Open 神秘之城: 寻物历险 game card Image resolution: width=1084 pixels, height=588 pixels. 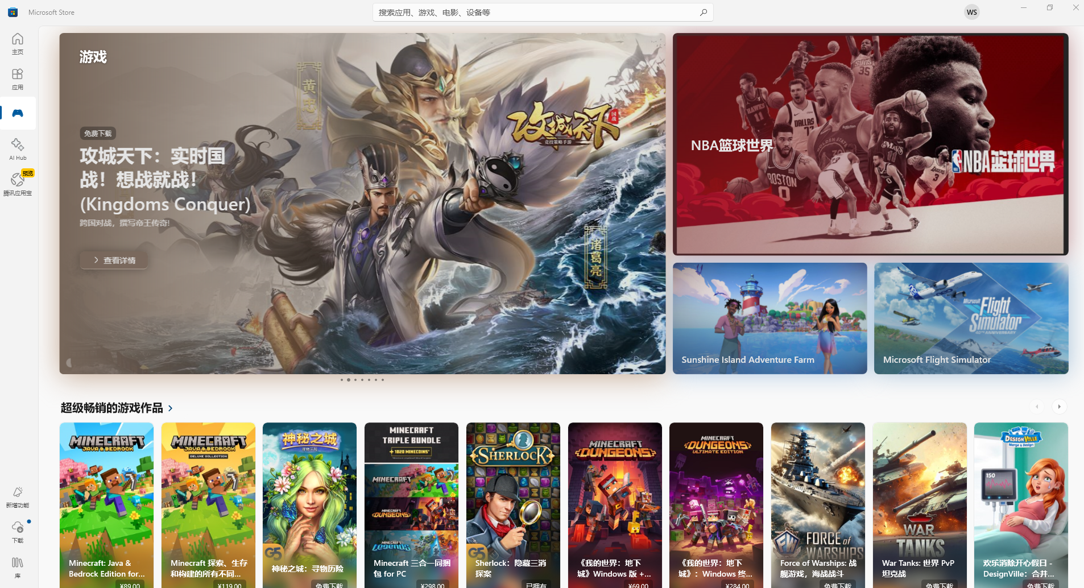(309, 505)
